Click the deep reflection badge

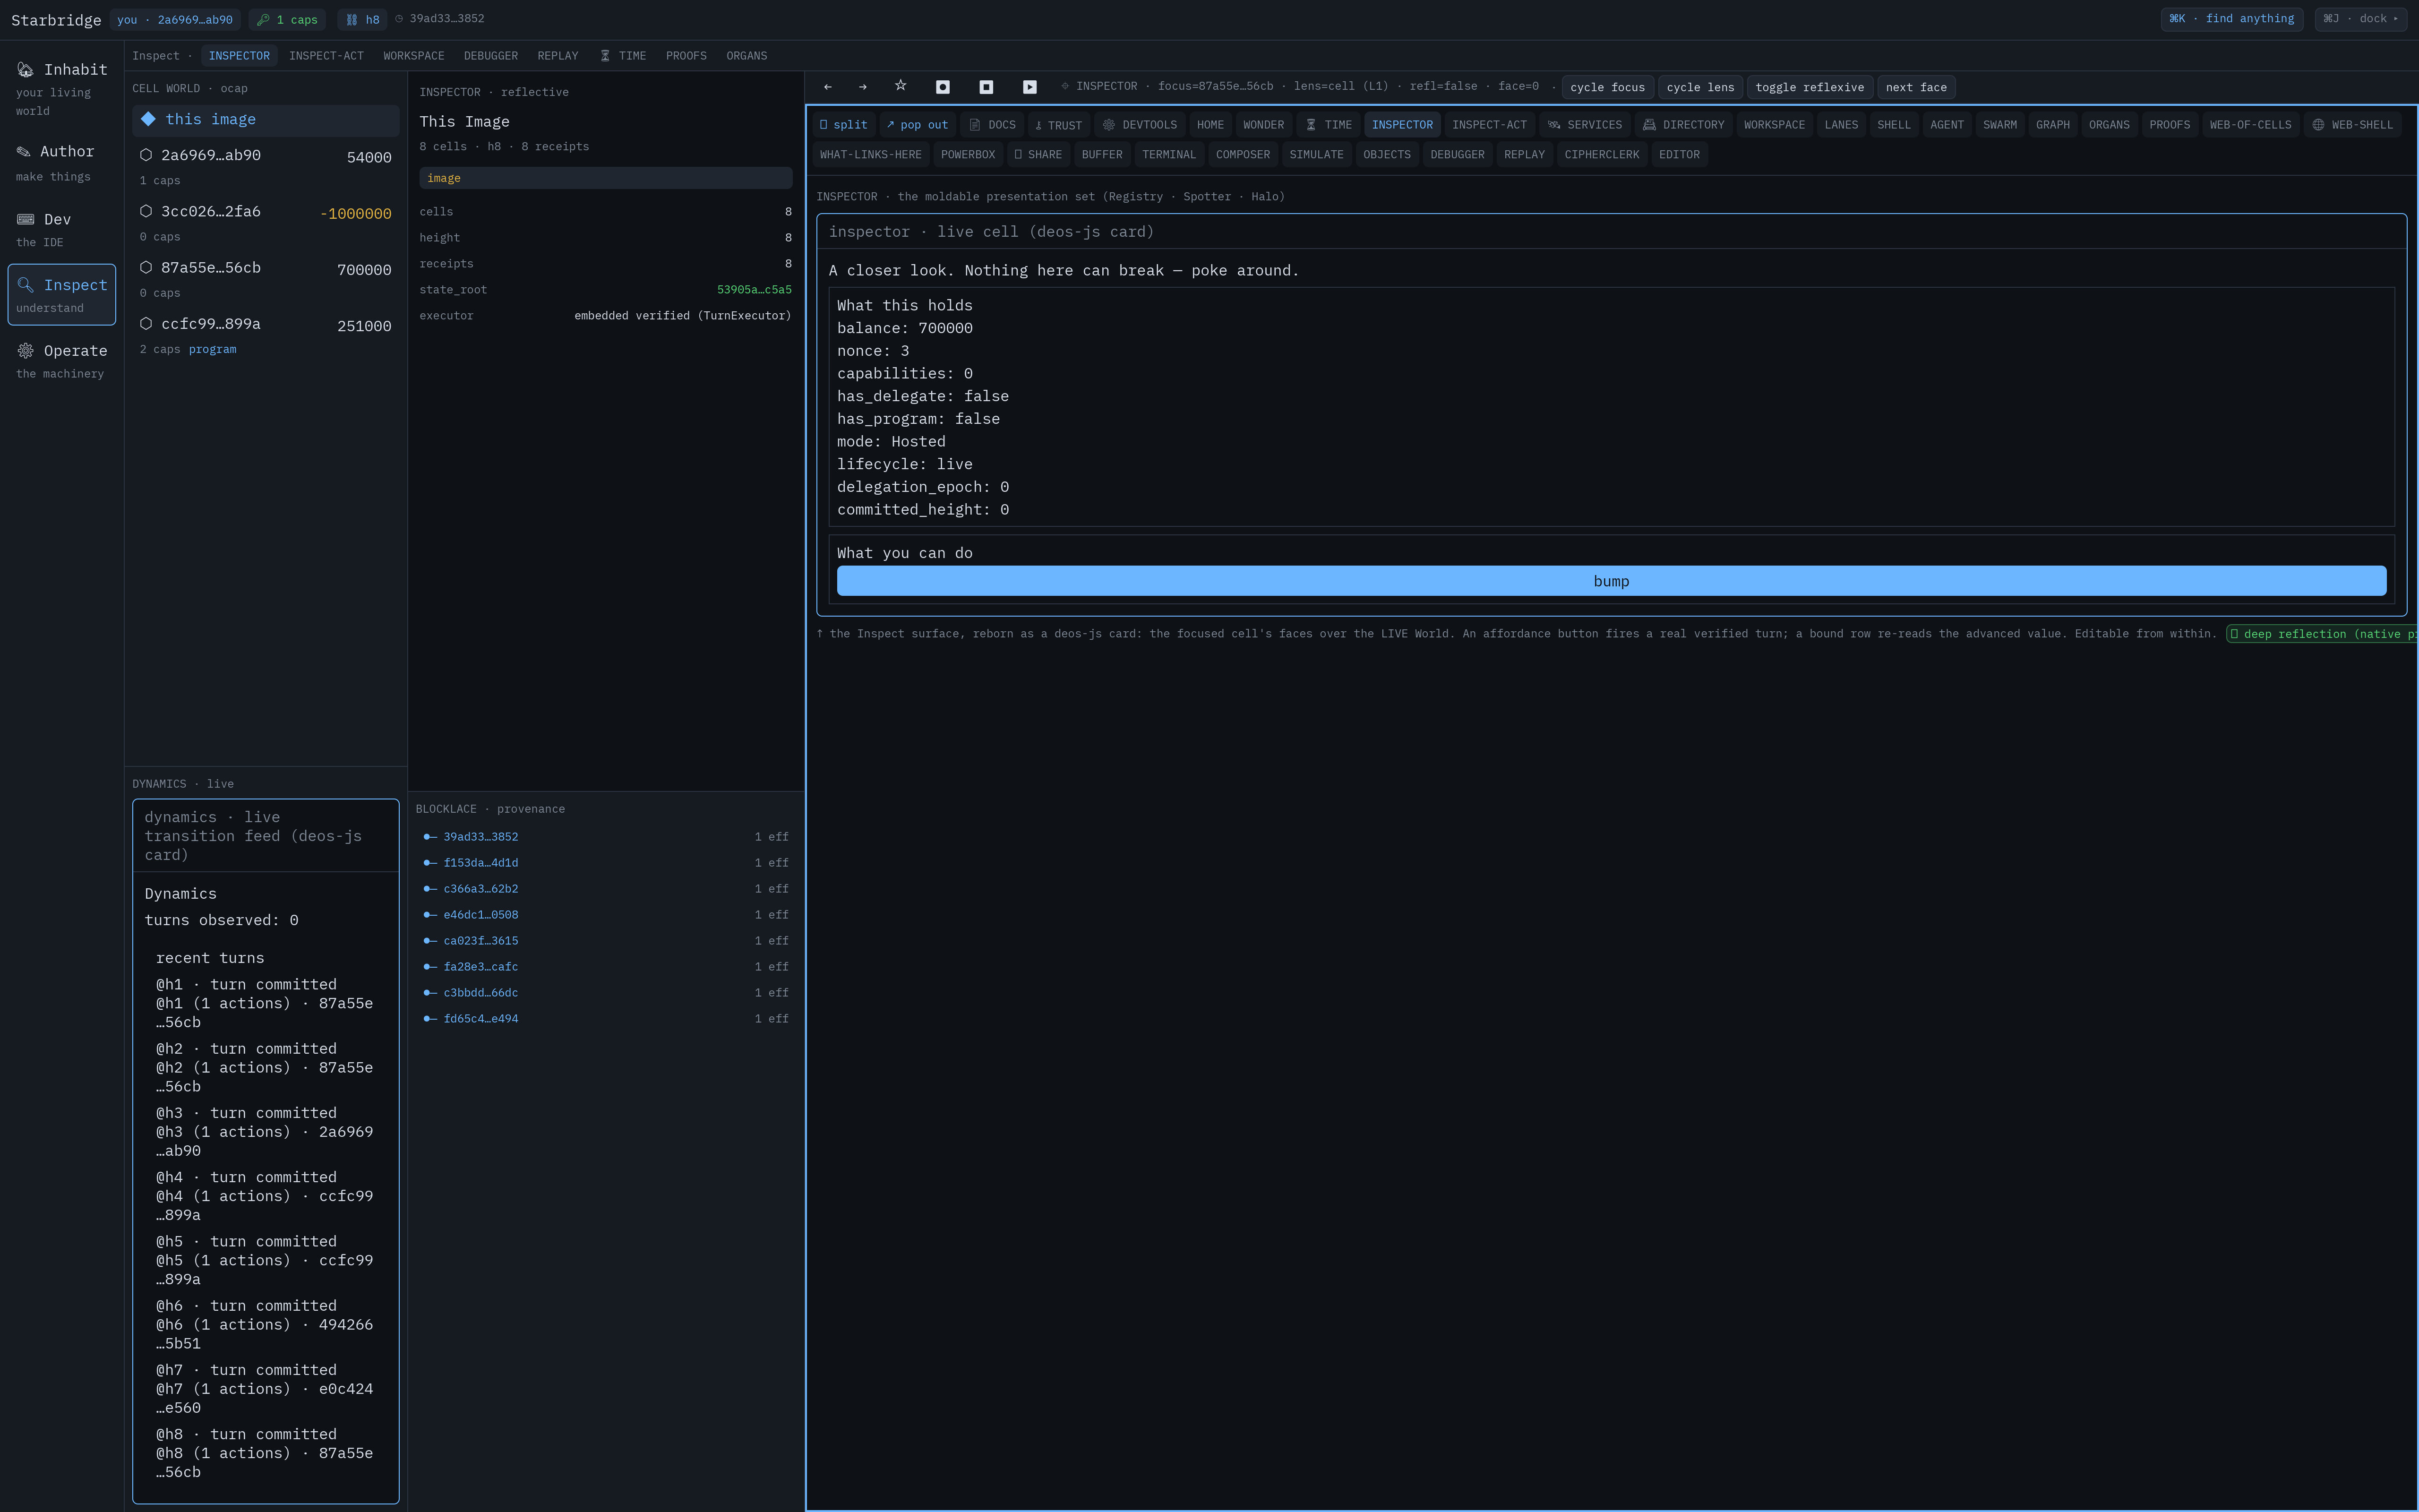(2321, 634)
